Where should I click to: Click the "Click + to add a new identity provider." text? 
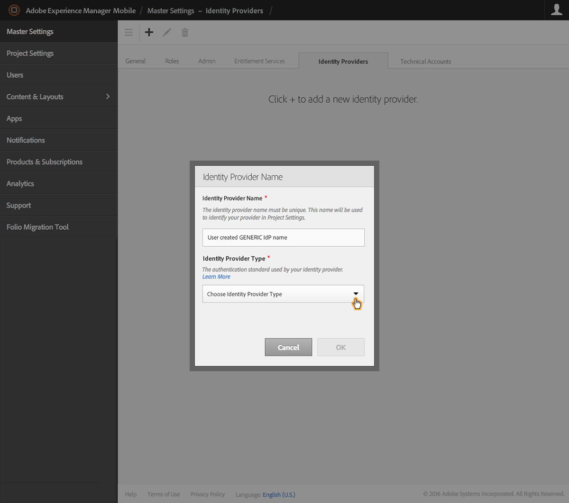coord(343,99)
